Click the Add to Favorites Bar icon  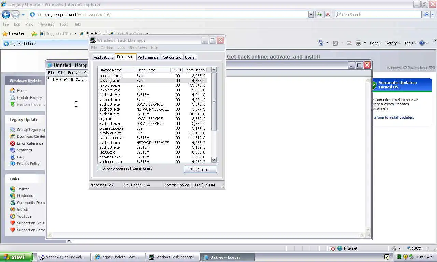point(34,33)
